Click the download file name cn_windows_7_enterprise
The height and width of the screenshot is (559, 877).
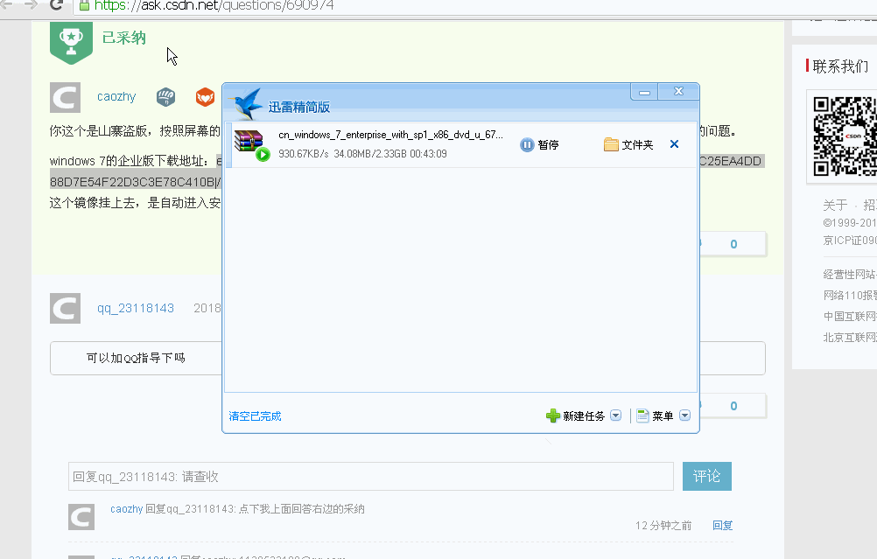coord(390,135)
